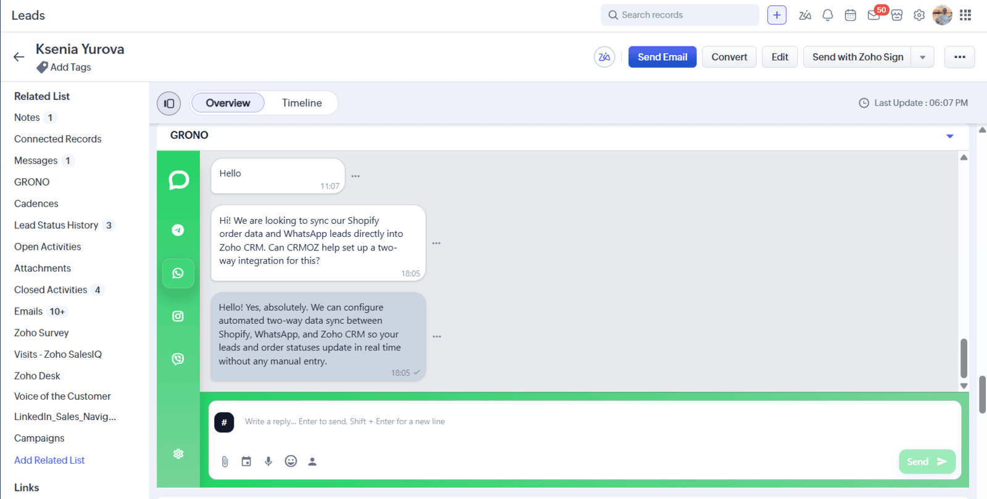987x499 pixels.
Task: Open Campaigns in the related list
Action: point(39,439)
